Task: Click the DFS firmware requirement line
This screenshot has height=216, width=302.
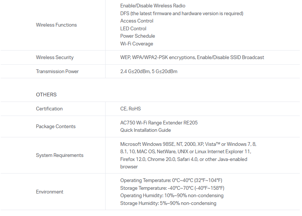Action: pyautogui.click(x=182, y=13)
